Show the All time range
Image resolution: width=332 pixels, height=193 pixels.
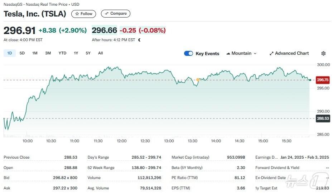[100, 53]
